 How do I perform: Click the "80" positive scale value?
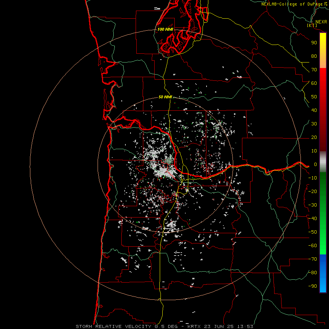[314, 56]
